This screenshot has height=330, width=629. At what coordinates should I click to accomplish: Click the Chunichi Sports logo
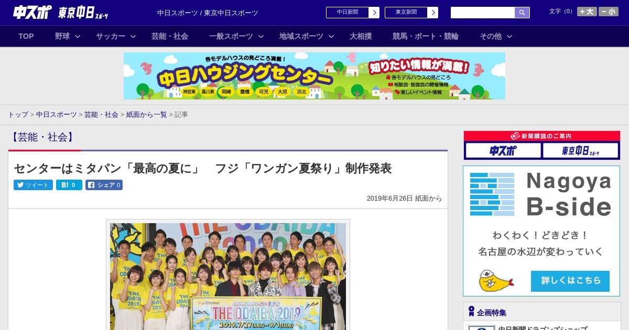(32, 12)
